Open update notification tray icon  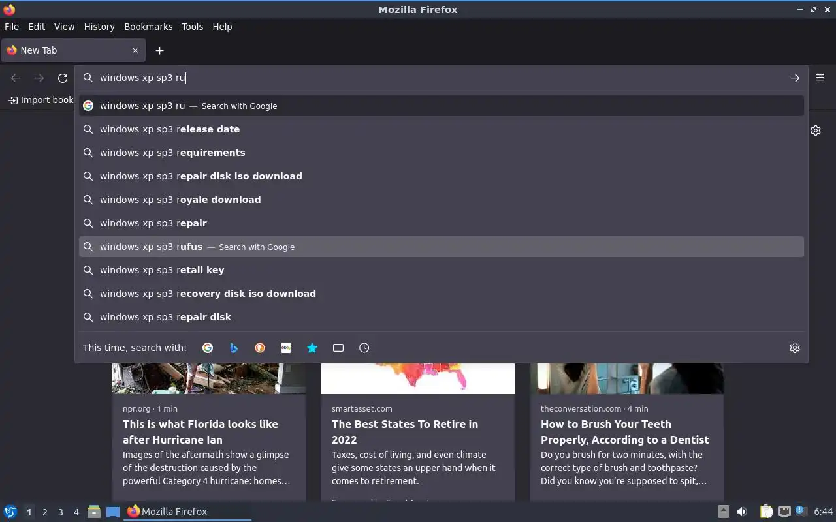tap(801, 512)
